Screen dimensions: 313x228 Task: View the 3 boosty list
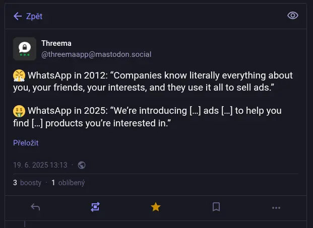click(27, 183)
